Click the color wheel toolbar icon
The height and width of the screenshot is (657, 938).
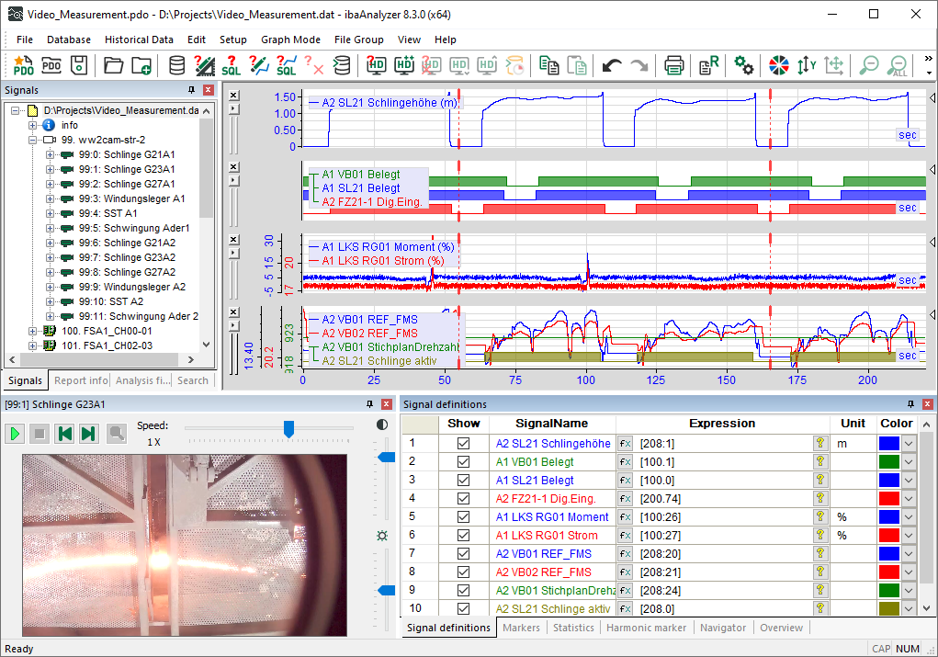point(779,65)
